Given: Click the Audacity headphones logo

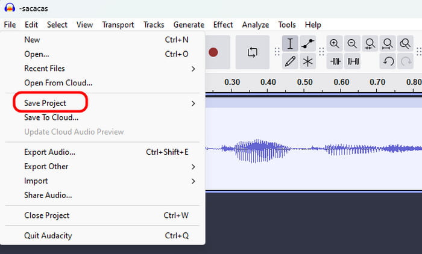Looking at the screenshot, I should 10,8.
